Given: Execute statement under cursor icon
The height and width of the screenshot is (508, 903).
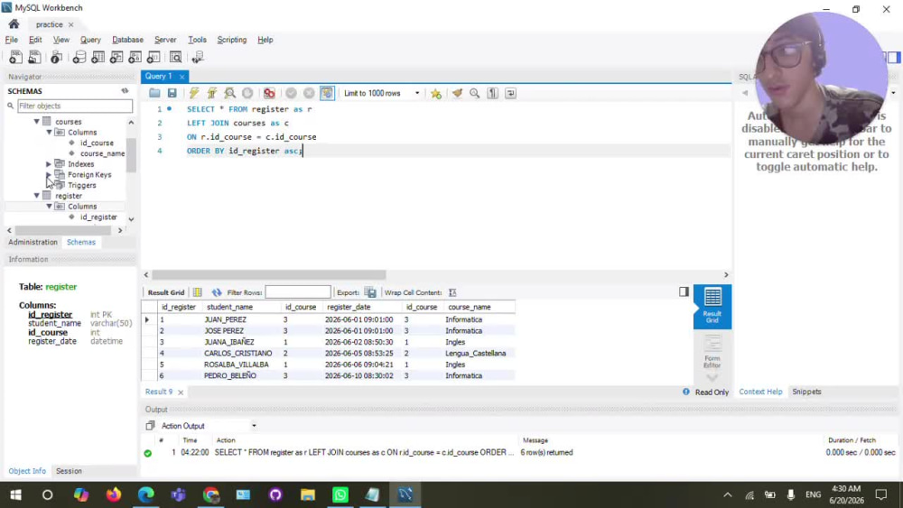Looking at the screenshot, I should (x=212, y=93).
